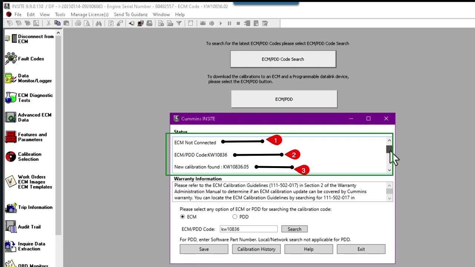475x267 pixels.
Task: Close the Cummins INSITE dialog
Action: click(386, 119)
